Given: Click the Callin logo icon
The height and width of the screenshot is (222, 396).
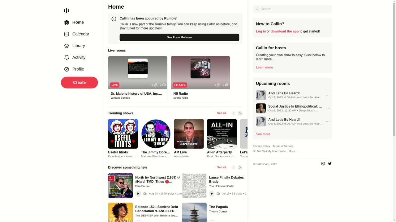Looking at the screenshot, I should click(x=67, y=11).
